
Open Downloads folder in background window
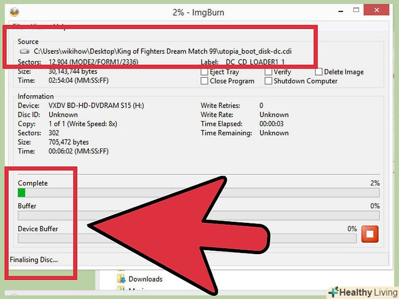[x=145, y=279]
